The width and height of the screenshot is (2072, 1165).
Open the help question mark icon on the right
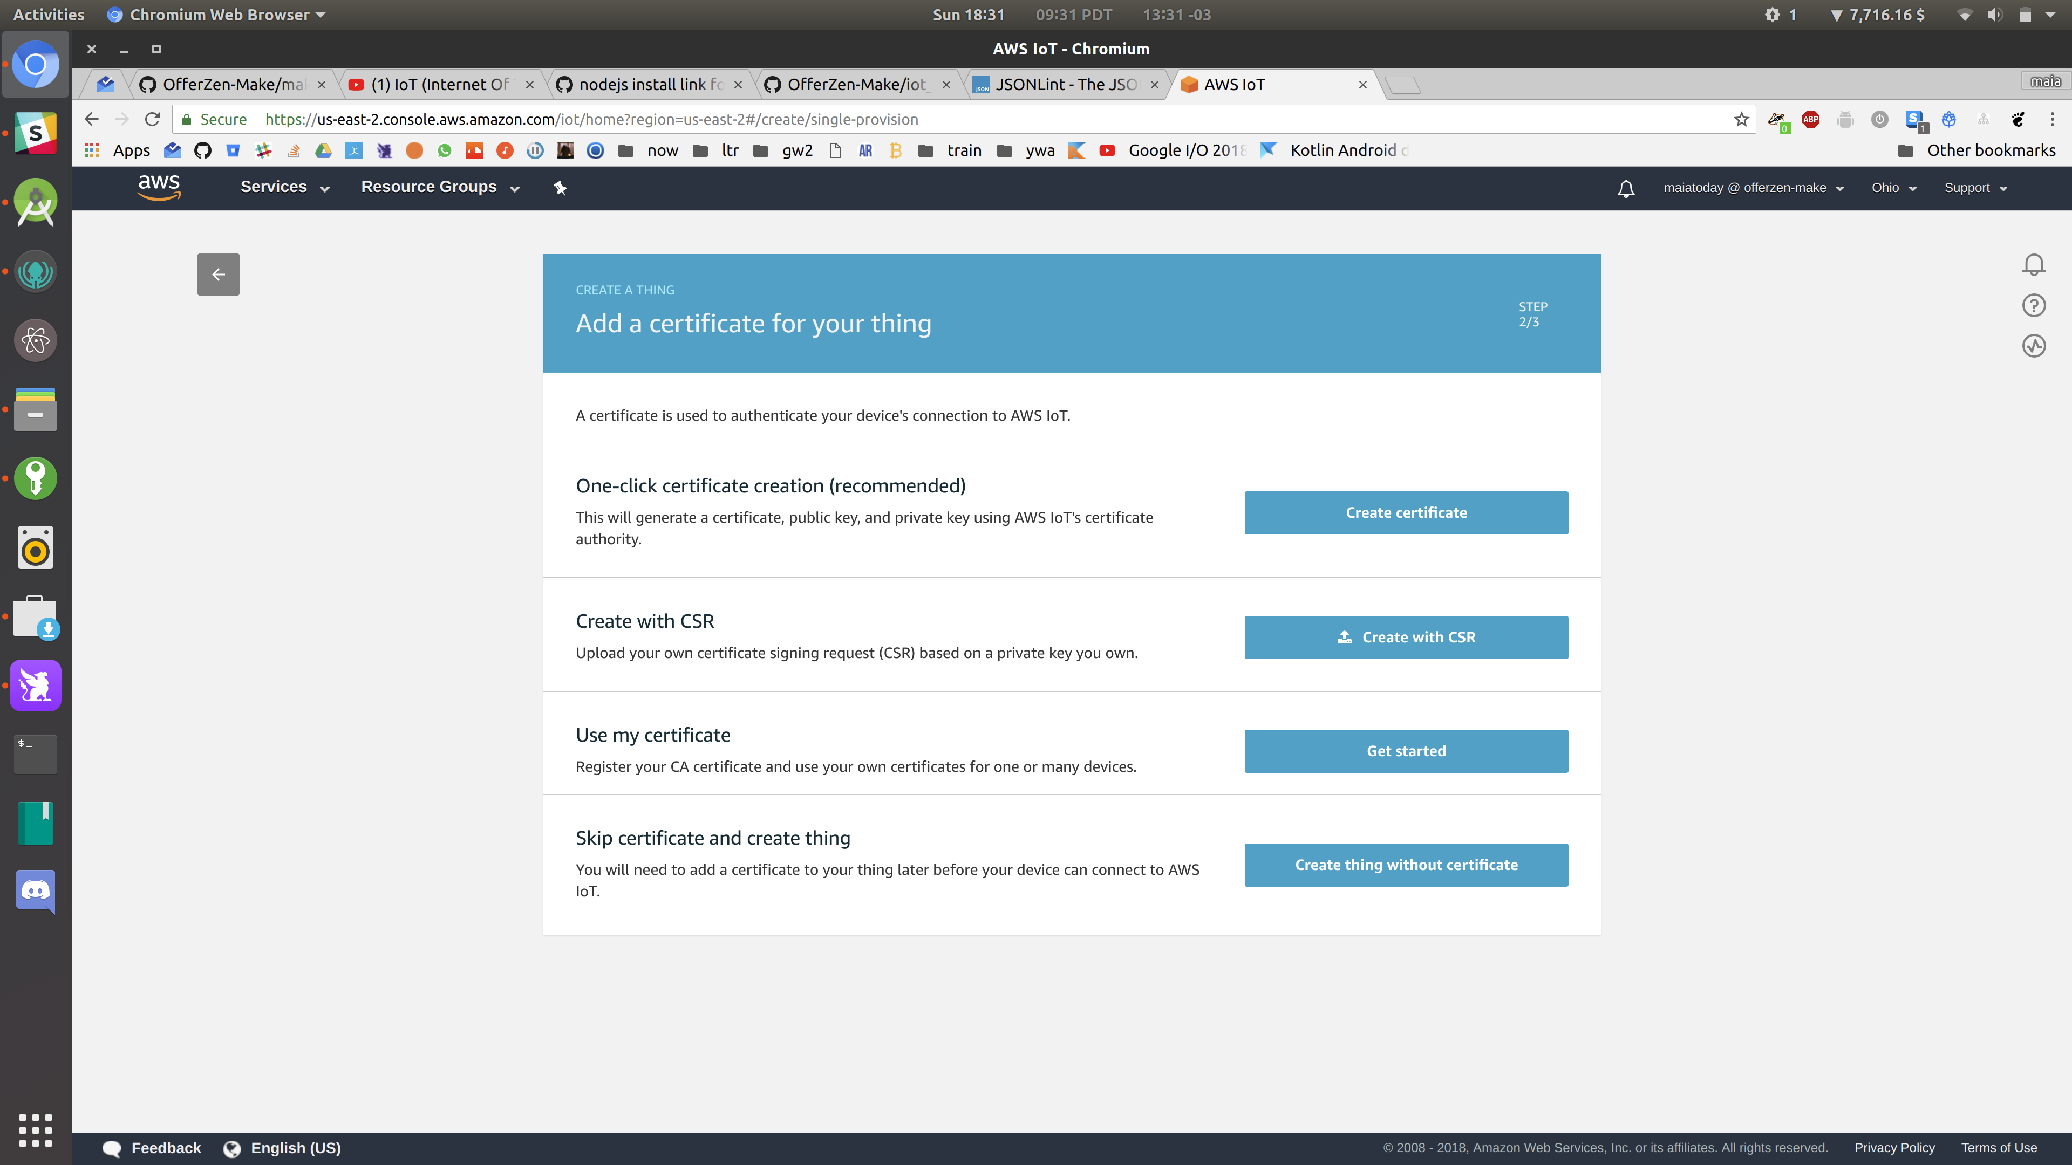click(2033, 305)
